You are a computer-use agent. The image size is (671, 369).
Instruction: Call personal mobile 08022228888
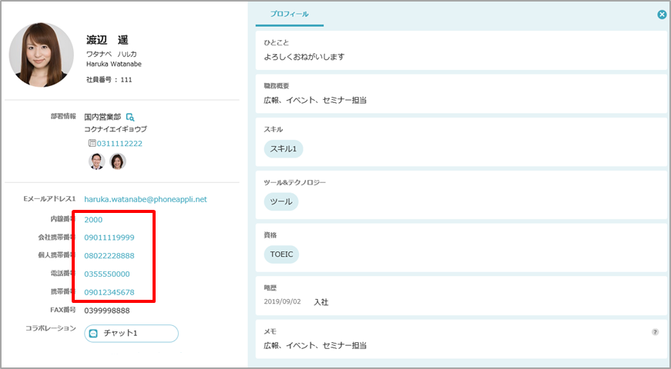point(109,256)
